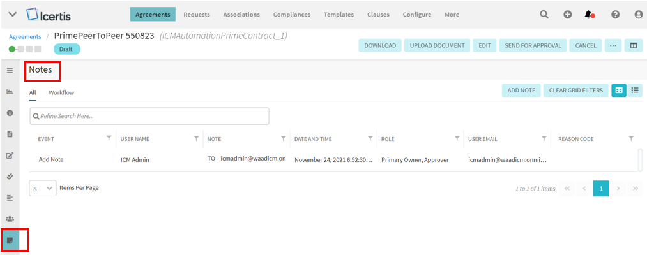
Task: Switch to list view toggle
Action: (635, 91)
